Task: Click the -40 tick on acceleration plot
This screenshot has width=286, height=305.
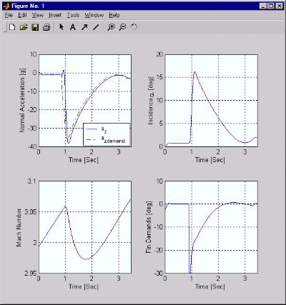Action: (32, 146)
